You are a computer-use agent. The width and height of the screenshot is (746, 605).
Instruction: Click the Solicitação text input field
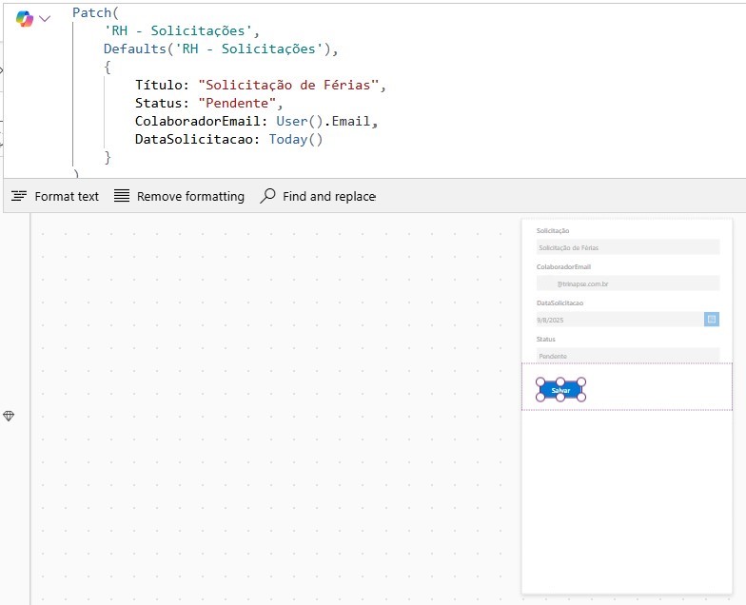pos(626,247)
